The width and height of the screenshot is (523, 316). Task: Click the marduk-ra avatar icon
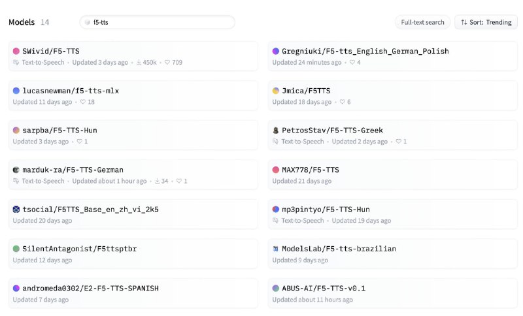[16, 170]
